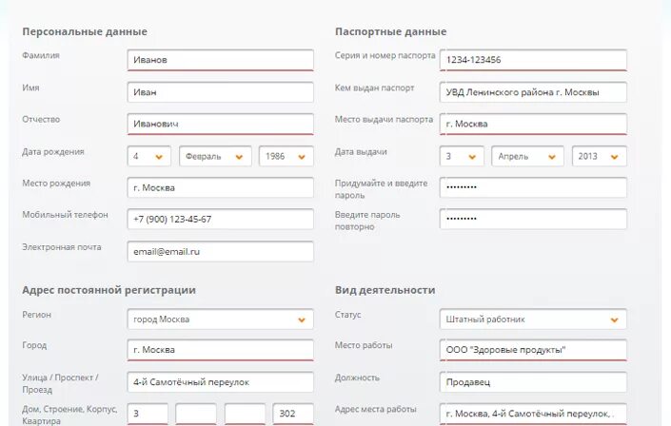Open the birth day dropdown showing 4
This screenshot has width=671, height=426.
click(x=148, y=156)
